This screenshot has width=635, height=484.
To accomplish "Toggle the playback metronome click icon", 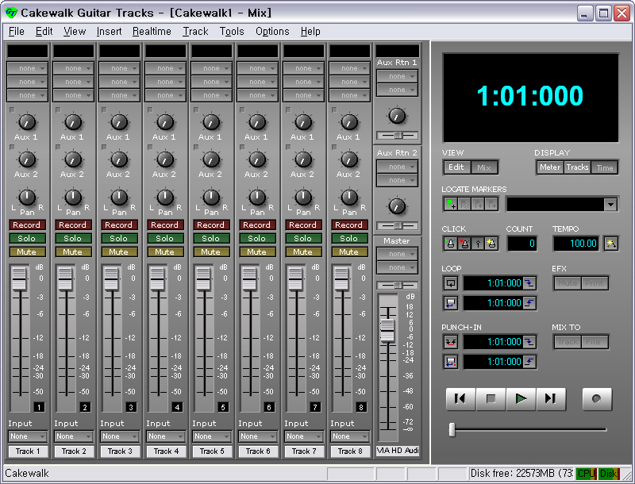I will 451,244.
